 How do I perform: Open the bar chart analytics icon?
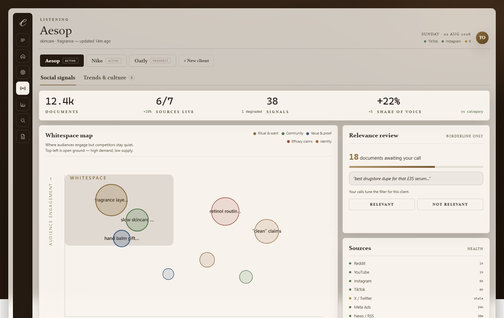[23, 104]
